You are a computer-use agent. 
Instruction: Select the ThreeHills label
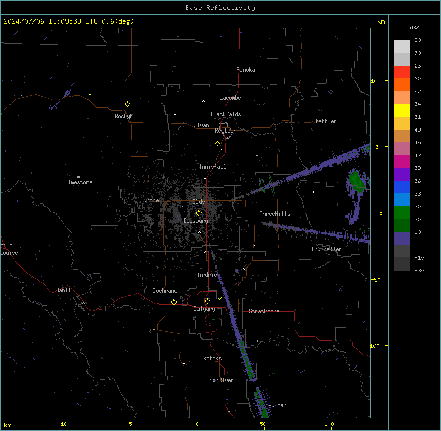(x=275, y=214)
